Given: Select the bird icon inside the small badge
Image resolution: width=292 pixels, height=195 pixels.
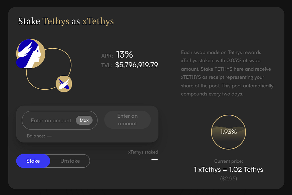Looking at the screenshot, I should pos(63,84).
